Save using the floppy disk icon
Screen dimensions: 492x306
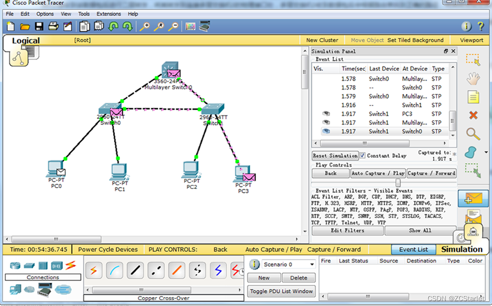coord(39,27)
